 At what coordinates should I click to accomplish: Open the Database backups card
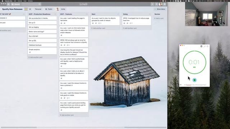pos(42,45)
